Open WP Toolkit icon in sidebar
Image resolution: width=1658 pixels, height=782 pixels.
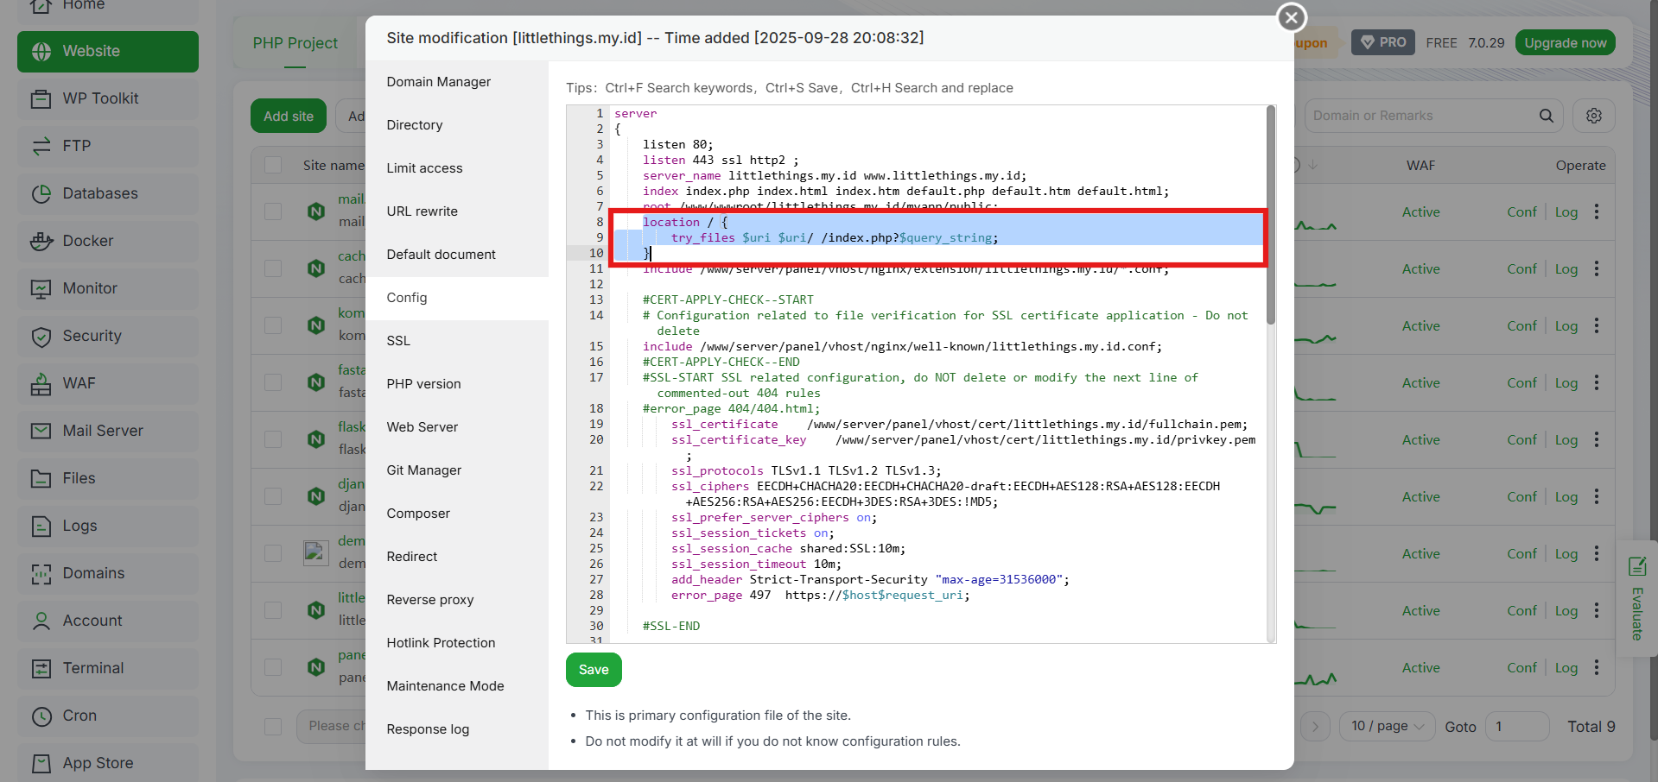41,99
